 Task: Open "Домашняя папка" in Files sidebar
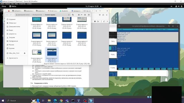[x=13, y=27]
